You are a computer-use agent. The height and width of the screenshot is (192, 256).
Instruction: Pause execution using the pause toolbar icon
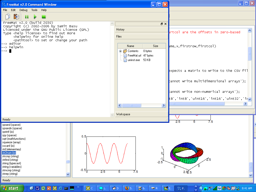pos(27,17)
